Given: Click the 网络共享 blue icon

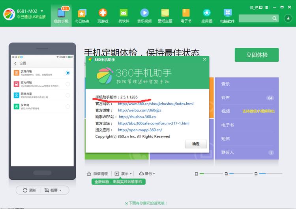Looking at the screenshot, I should pyautogui.click(x=17, y=95).
